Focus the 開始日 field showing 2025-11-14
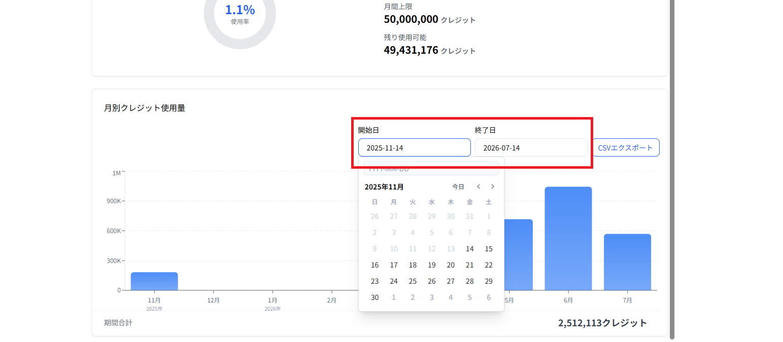This screenshot has height=342, width=783. tap(415, 147)
